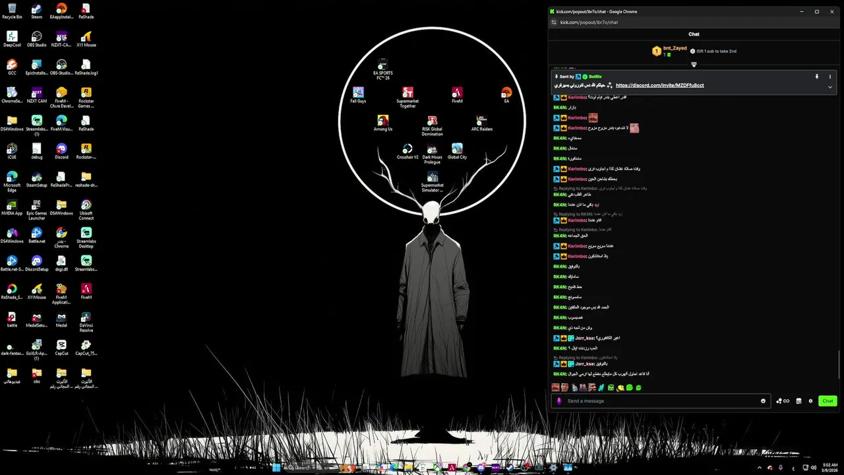Open CapCut desktop shortcut
Image resolution: width=844 pixels, height=475 pixels.
(61, 348)
